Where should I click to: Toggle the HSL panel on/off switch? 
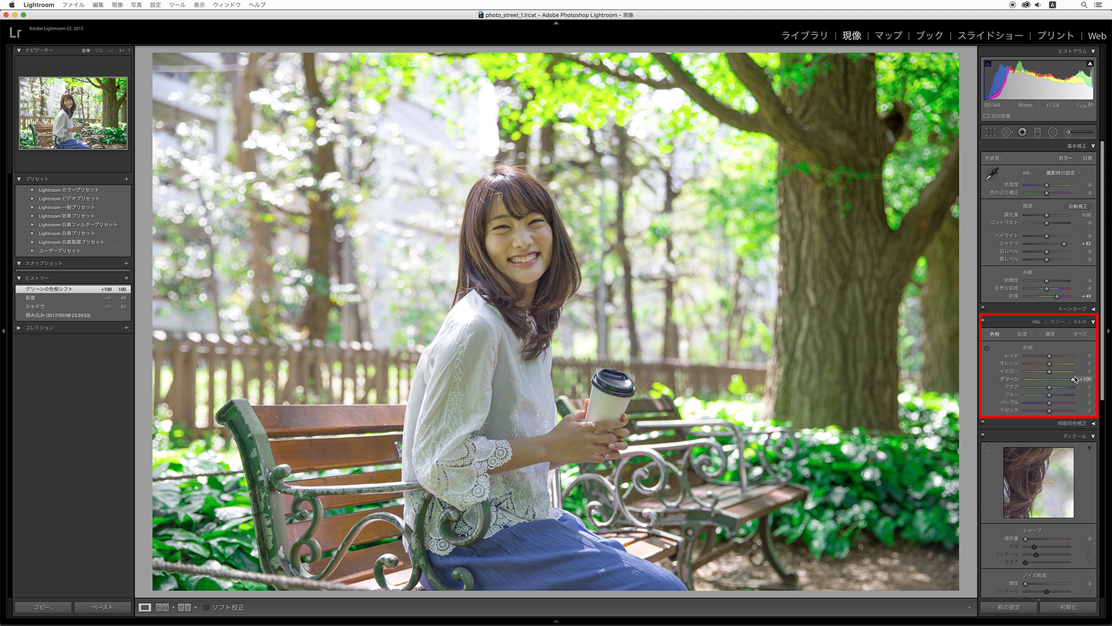pyautogui.click(x=983, y=320)
